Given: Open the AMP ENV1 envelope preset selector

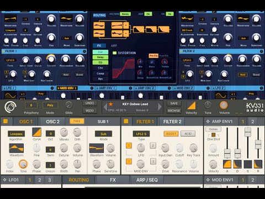Looking at the screenshot, I should (x=213, y=129).
